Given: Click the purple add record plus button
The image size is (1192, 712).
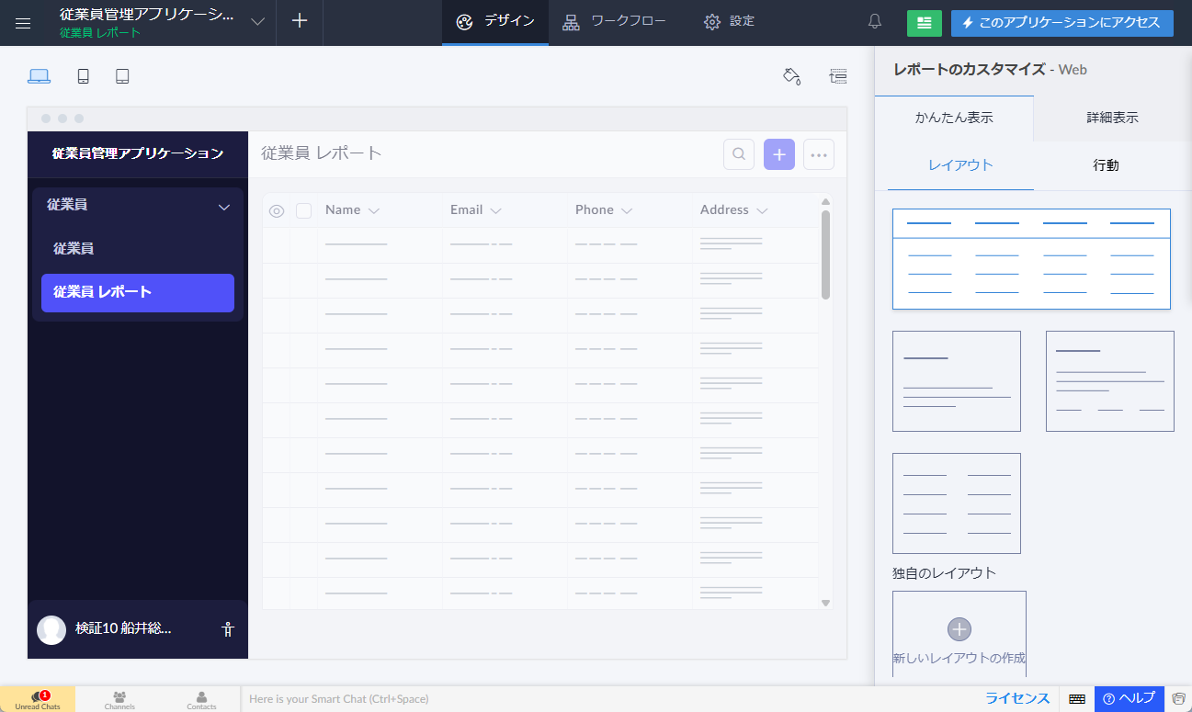Looking at the screenshot, I should (x=778, y=155).
